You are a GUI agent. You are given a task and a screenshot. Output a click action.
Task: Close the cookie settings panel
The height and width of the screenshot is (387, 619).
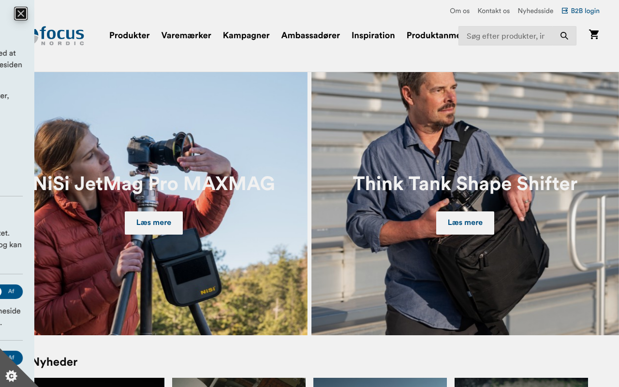21,14
